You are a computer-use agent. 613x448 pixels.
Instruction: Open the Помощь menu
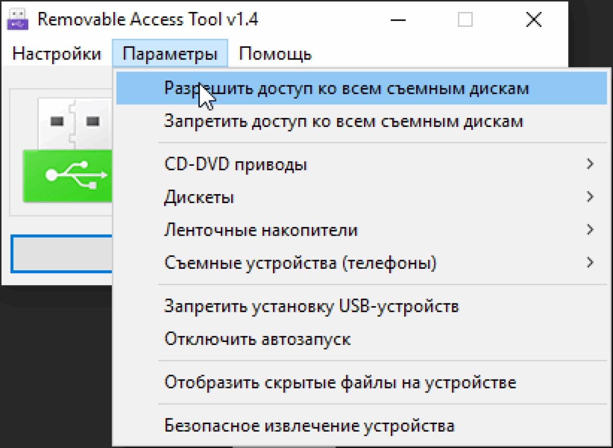click(275, 54)
